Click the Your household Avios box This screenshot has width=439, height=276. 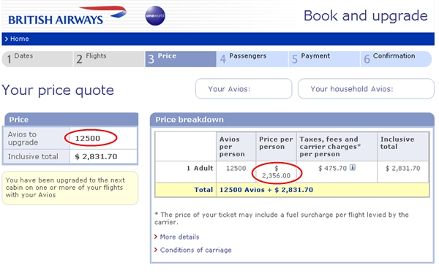[366, 88]
